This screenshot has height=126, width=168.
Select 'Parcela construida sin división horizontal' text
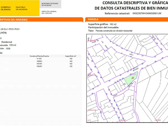pos(114,31)
